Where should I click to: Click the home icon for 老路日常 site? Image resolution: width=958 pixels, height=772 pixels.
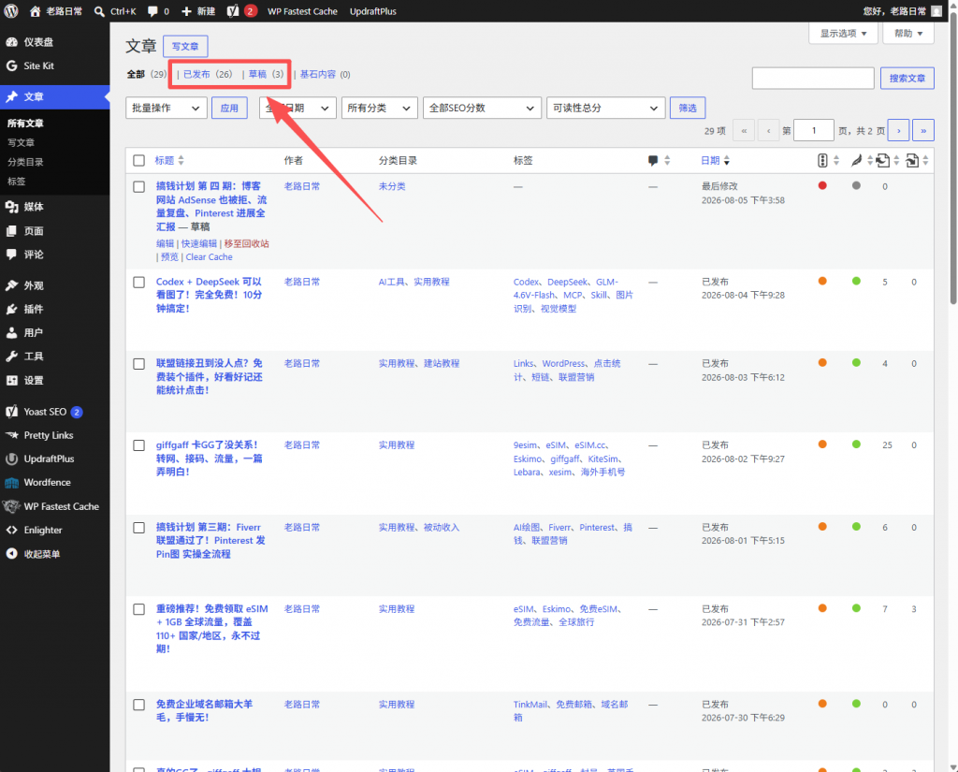(x=35, y=11)
